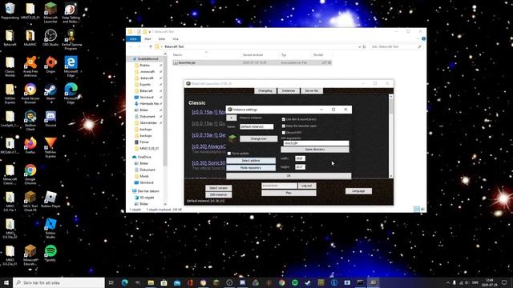Click the instance grass block icon

(232, 138)
